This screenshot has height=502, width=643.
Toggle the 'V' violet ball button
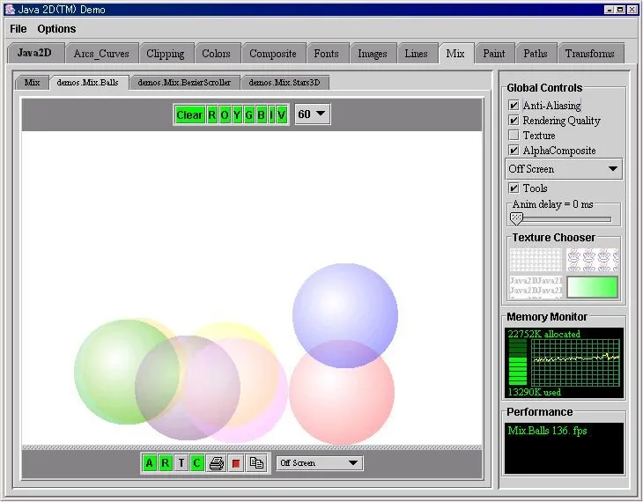[281, 114]
